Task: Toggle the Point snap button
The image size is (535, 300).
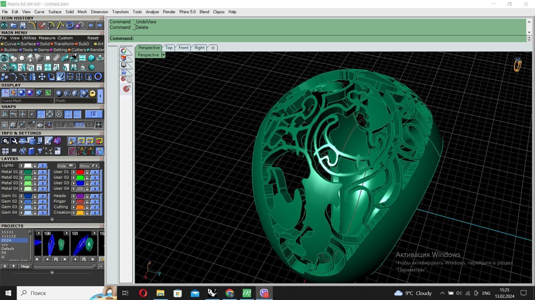Action: pos(32,114)
